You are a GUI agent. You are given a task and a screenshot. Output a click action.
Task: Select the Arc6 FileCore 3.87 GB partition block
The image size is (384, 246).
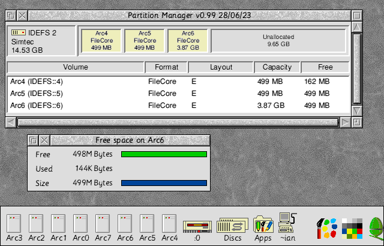[188, 41]
